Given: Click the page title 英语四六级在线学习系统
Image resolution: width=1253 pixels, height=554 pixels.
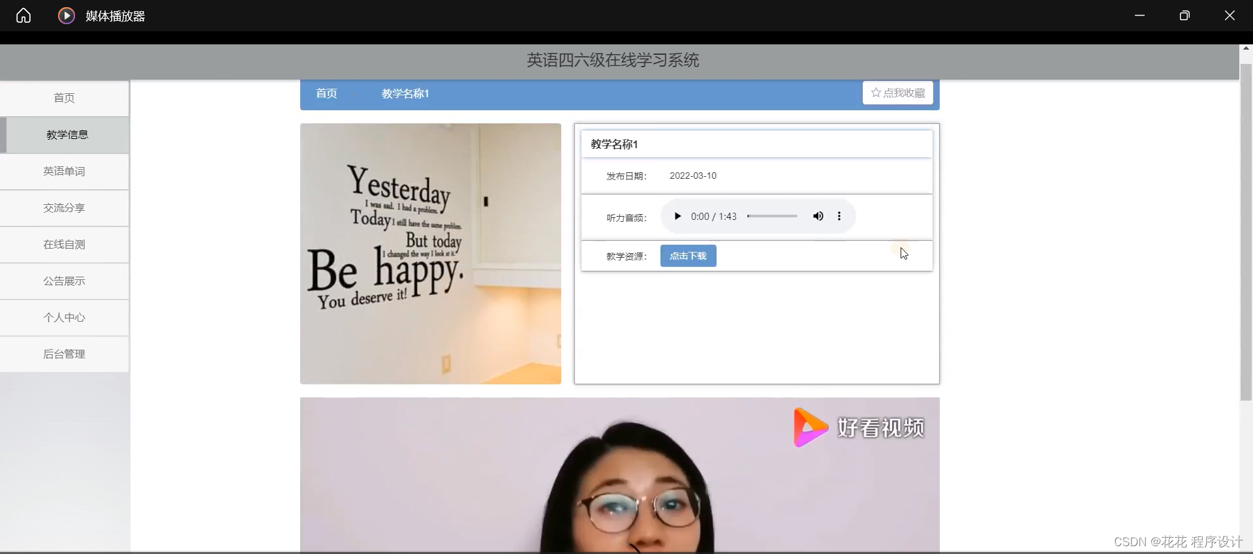Looking at the screenshot, I should coord(613,60).
